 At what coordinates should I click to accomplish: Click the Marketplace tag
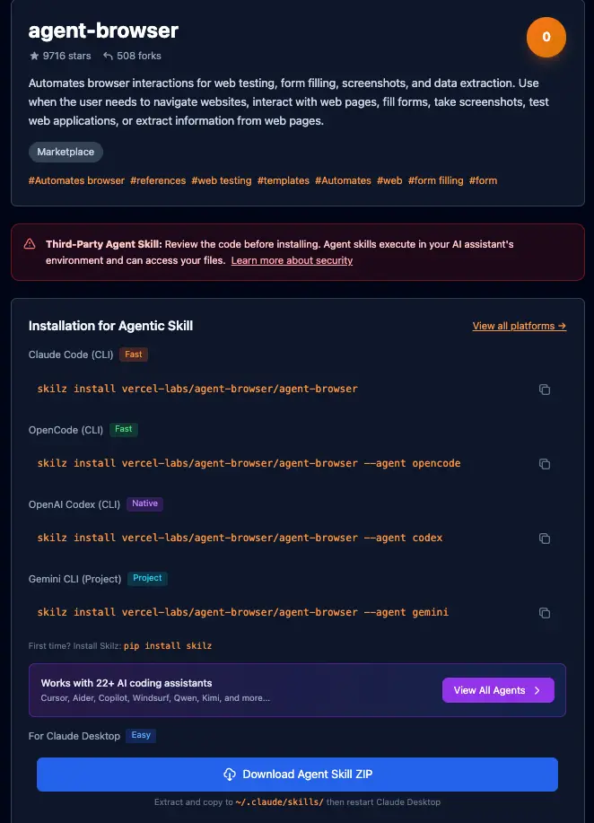pos(66,153)
